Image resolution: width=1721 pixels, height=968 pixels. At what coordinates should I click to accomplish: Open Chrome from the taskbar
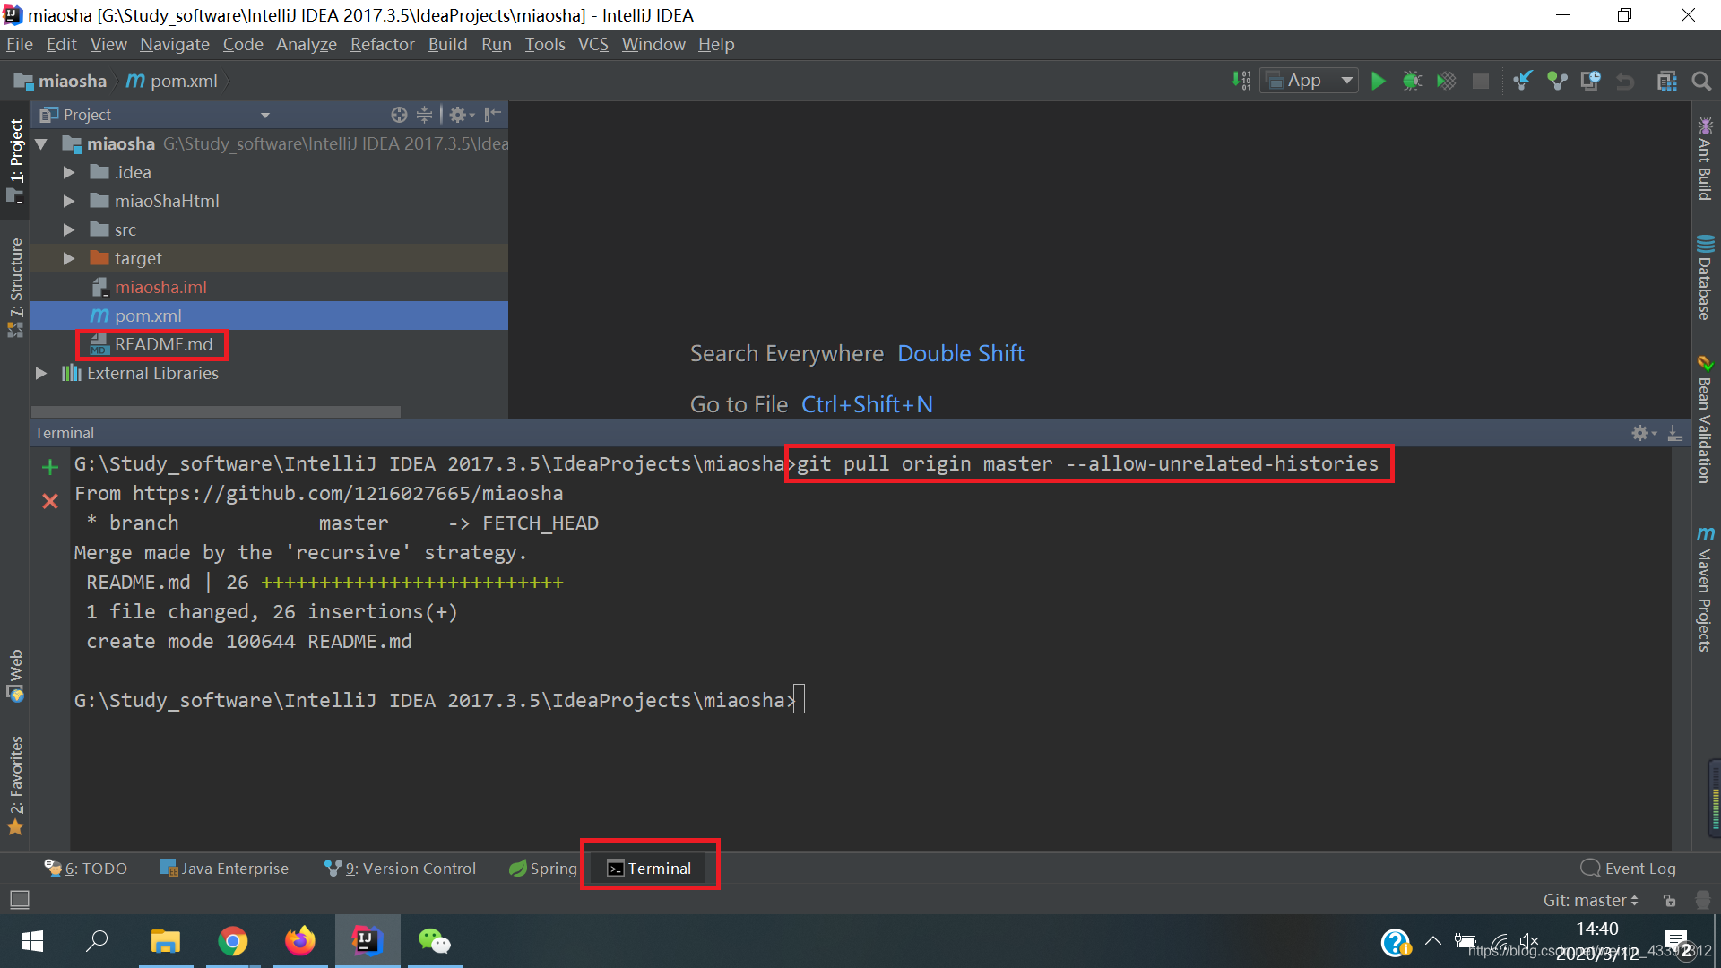pos(233,941)
